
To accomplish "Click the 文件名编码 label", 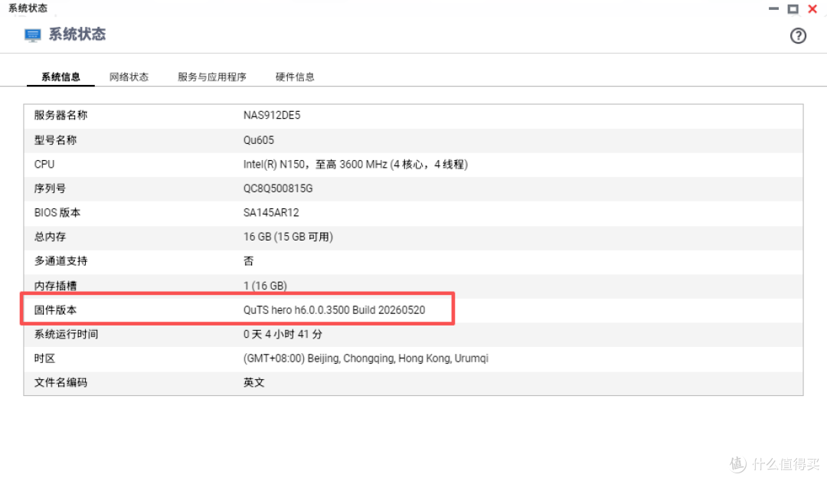I will click(60, 383).
